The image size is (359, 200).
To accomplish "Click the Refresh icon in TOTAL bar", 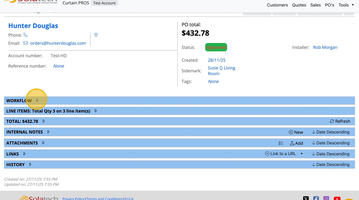I will point(332,121).
